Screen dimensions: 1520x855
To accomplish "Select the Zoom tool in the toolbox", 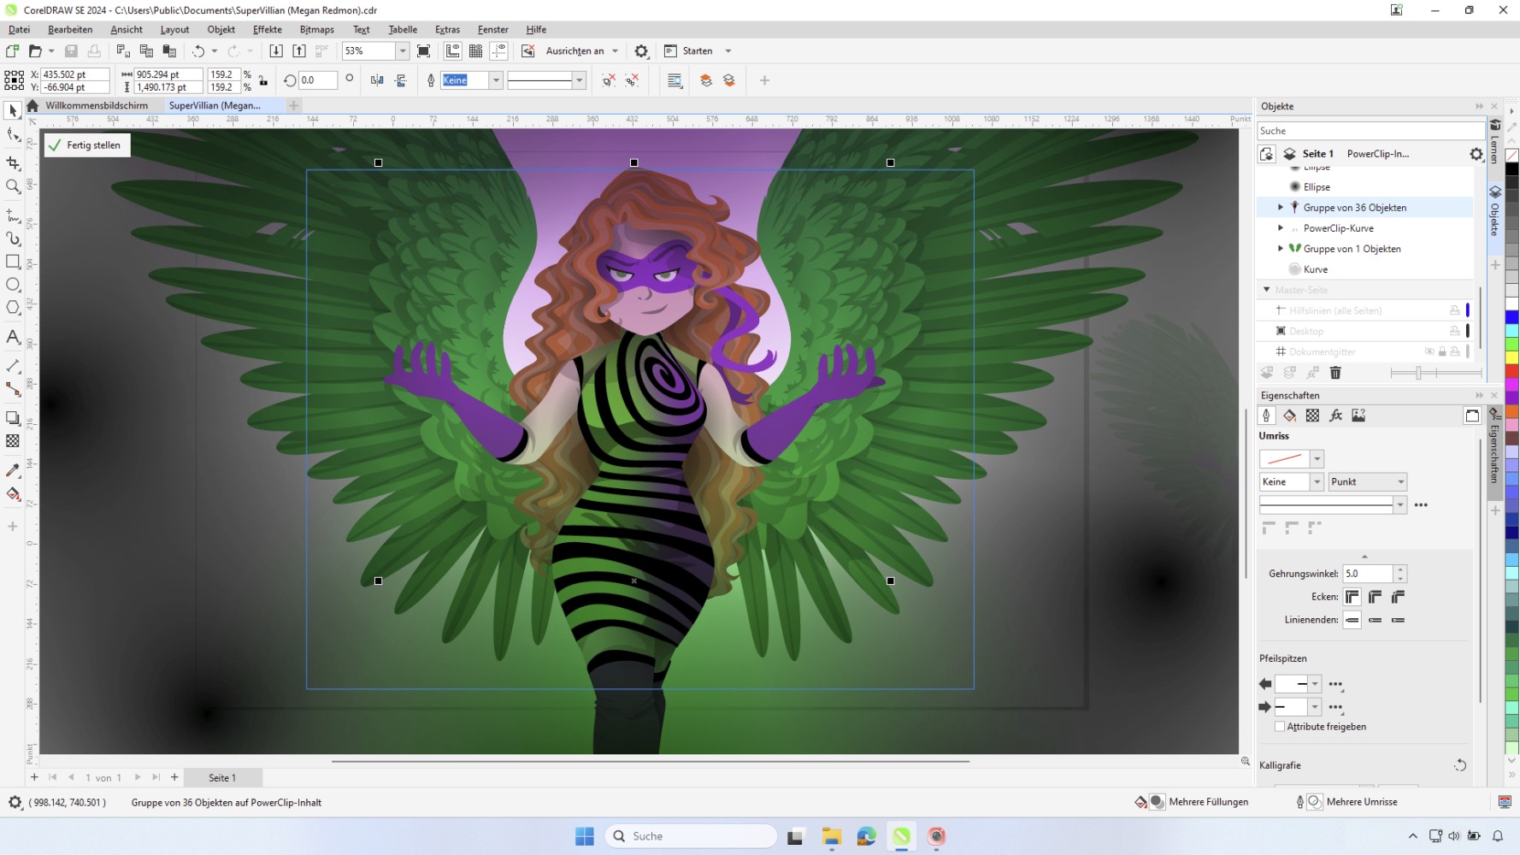I will [12, 187].
